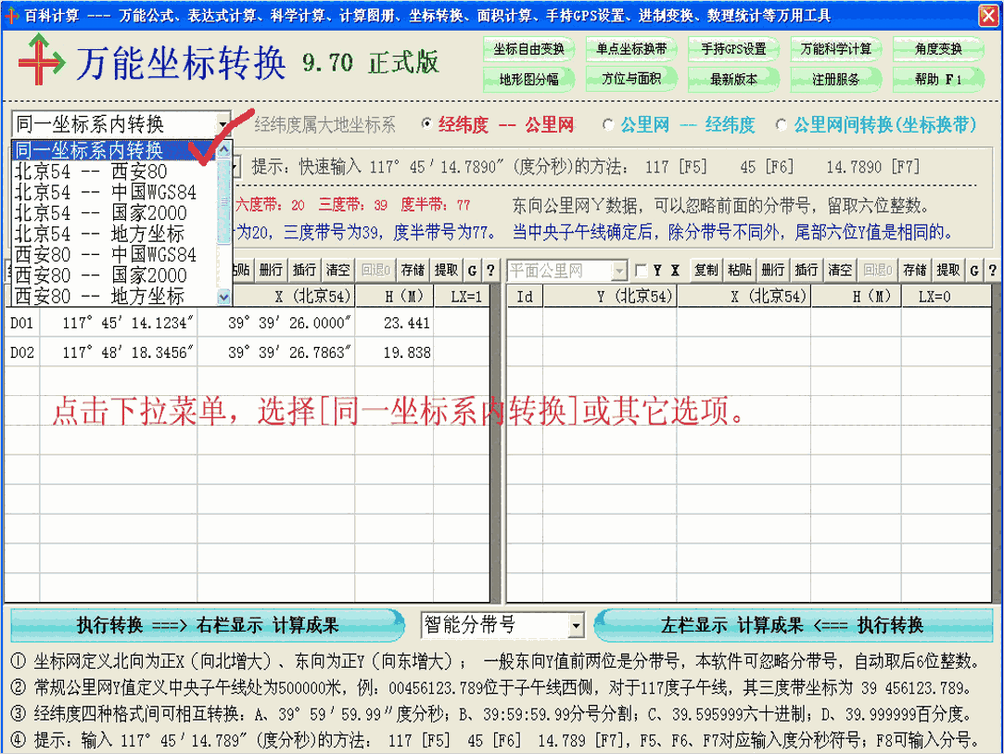The height and width of the screenshot is (754, 1004).
Task: Click the 复制 copy icon on right toolbar
Action: tap(706, 269)
